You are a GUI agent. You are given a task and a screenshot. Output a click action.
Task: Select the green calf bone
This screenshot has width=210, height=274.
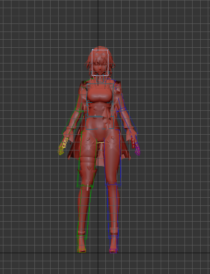[84, 211]
